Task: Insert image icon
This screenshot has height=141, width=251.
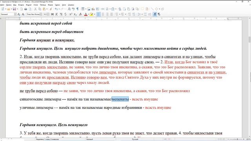Action: [x=89, y=9]
